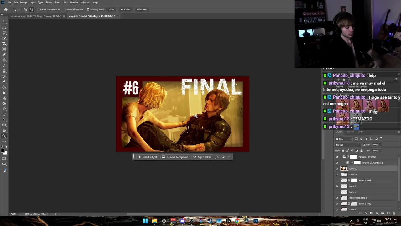Open the Fill slider dropdown arrow
This screenshot has width=401, height=226.
pyautogui.click(x=380, y=151)
